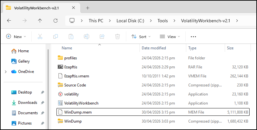The height and width of the screenshot is (130, 257).
Task: Click the Back navigation arrow
Action: click(9, 21)
